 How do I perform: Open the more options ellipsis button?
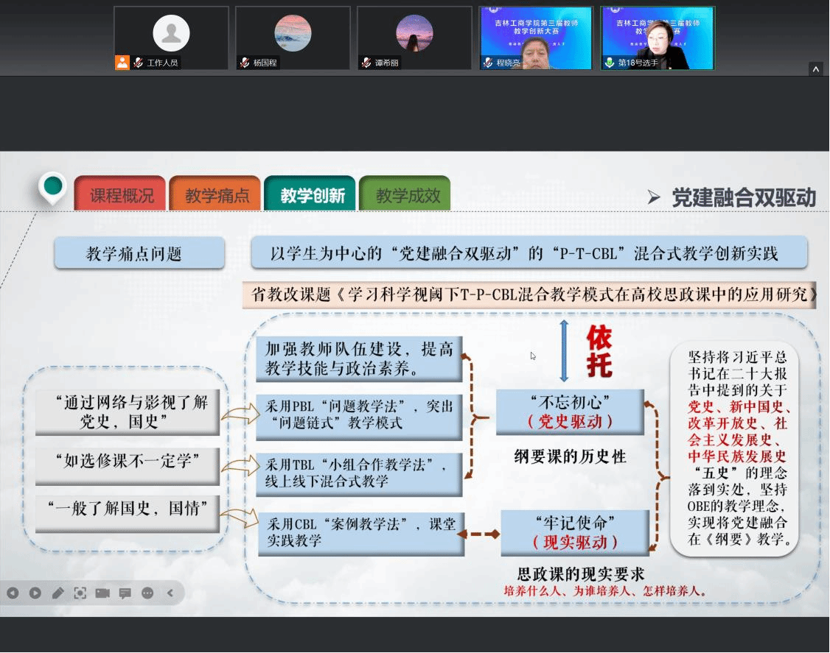pos(147,593)
